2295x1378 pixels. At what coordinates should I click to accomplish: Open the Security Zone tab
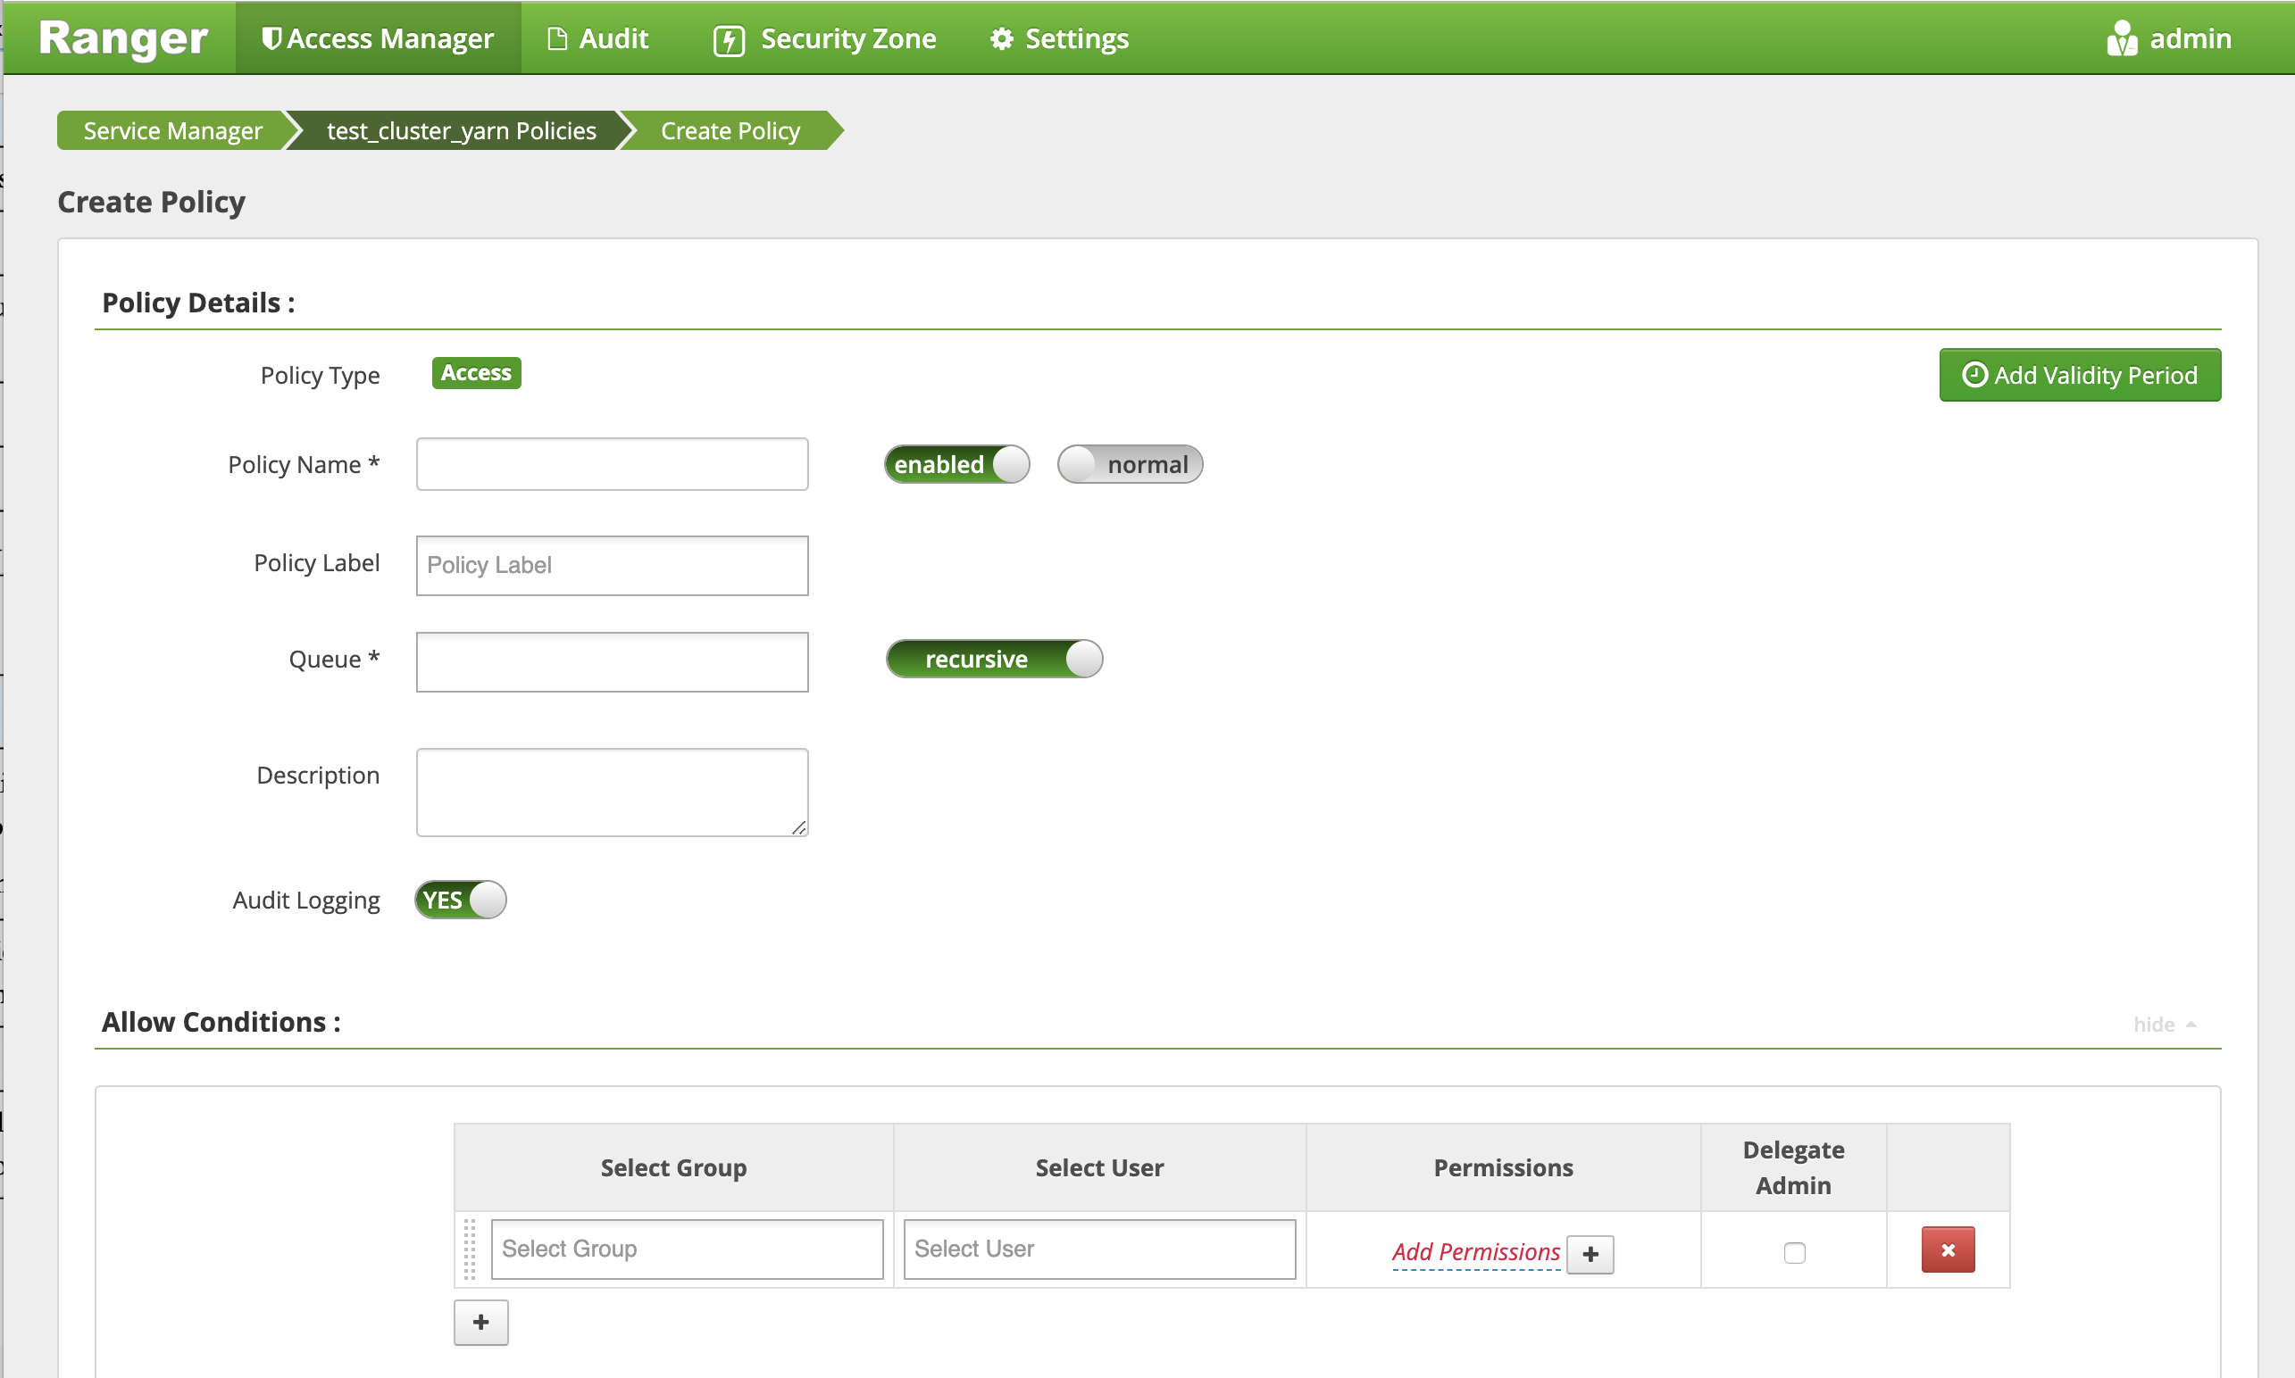coord(824,38)
